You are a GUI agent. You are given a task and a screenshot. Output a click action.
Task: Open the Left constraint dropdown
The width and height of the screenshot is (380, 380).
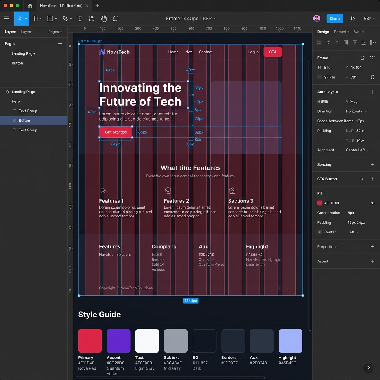pos(353,232)
